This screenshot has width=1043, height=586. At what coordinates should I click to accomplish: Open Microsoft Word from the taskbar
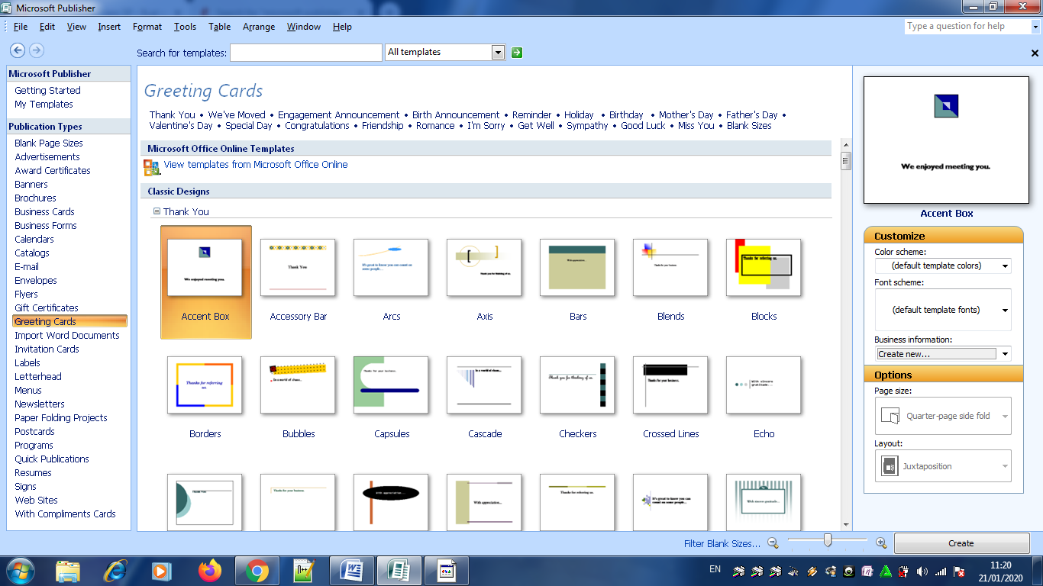click(x=352, y=570)
